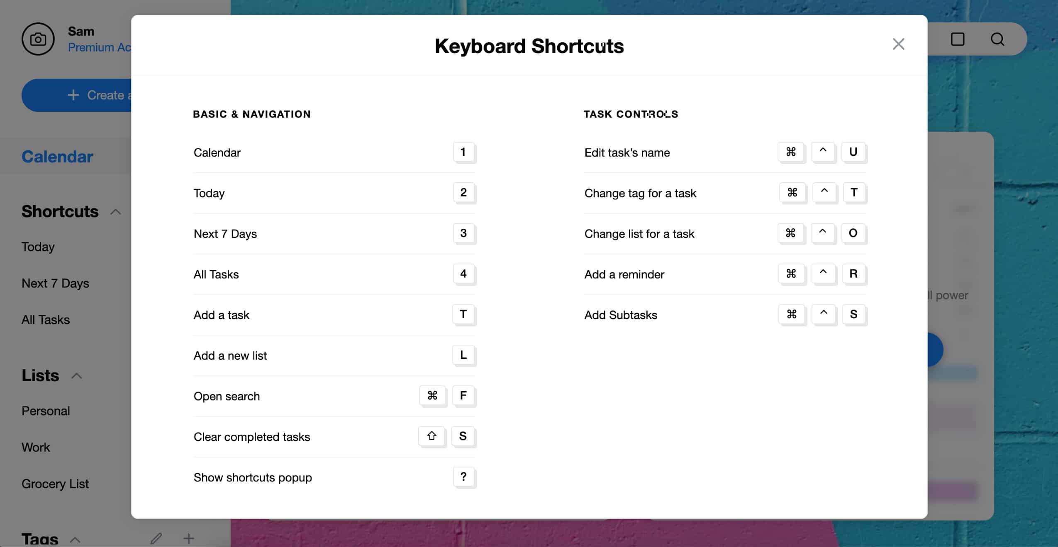1058x547 pixels.
Task: Click the shift key icon for Clear completed
Action: (432, 436)
